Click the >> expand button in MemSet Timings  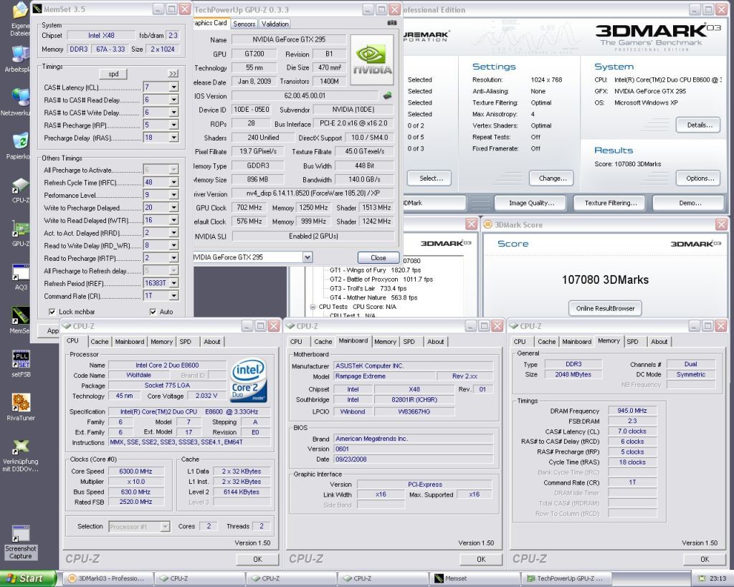(x=173, y=74)
